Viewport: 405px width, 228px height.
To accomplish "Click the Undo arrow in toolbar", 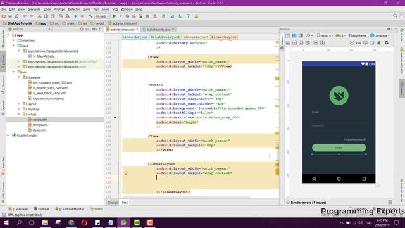I will click(25, 16).
